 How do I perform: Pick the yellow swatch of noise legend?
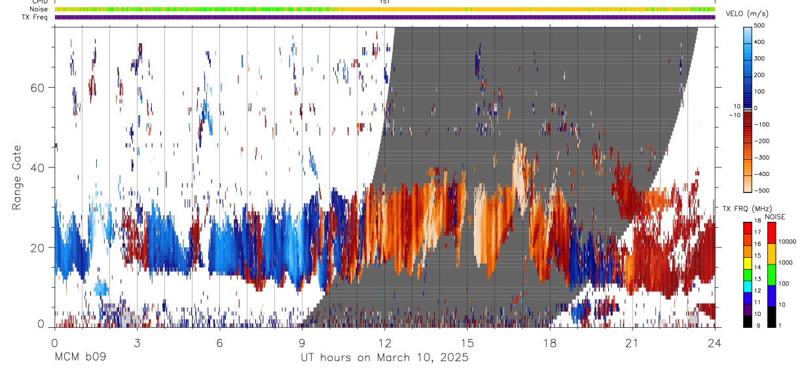(771, 253)
